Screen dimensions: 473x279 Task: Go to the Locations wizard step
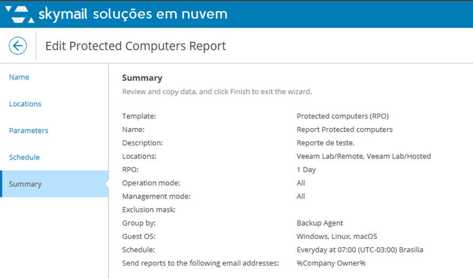[25, 104]
